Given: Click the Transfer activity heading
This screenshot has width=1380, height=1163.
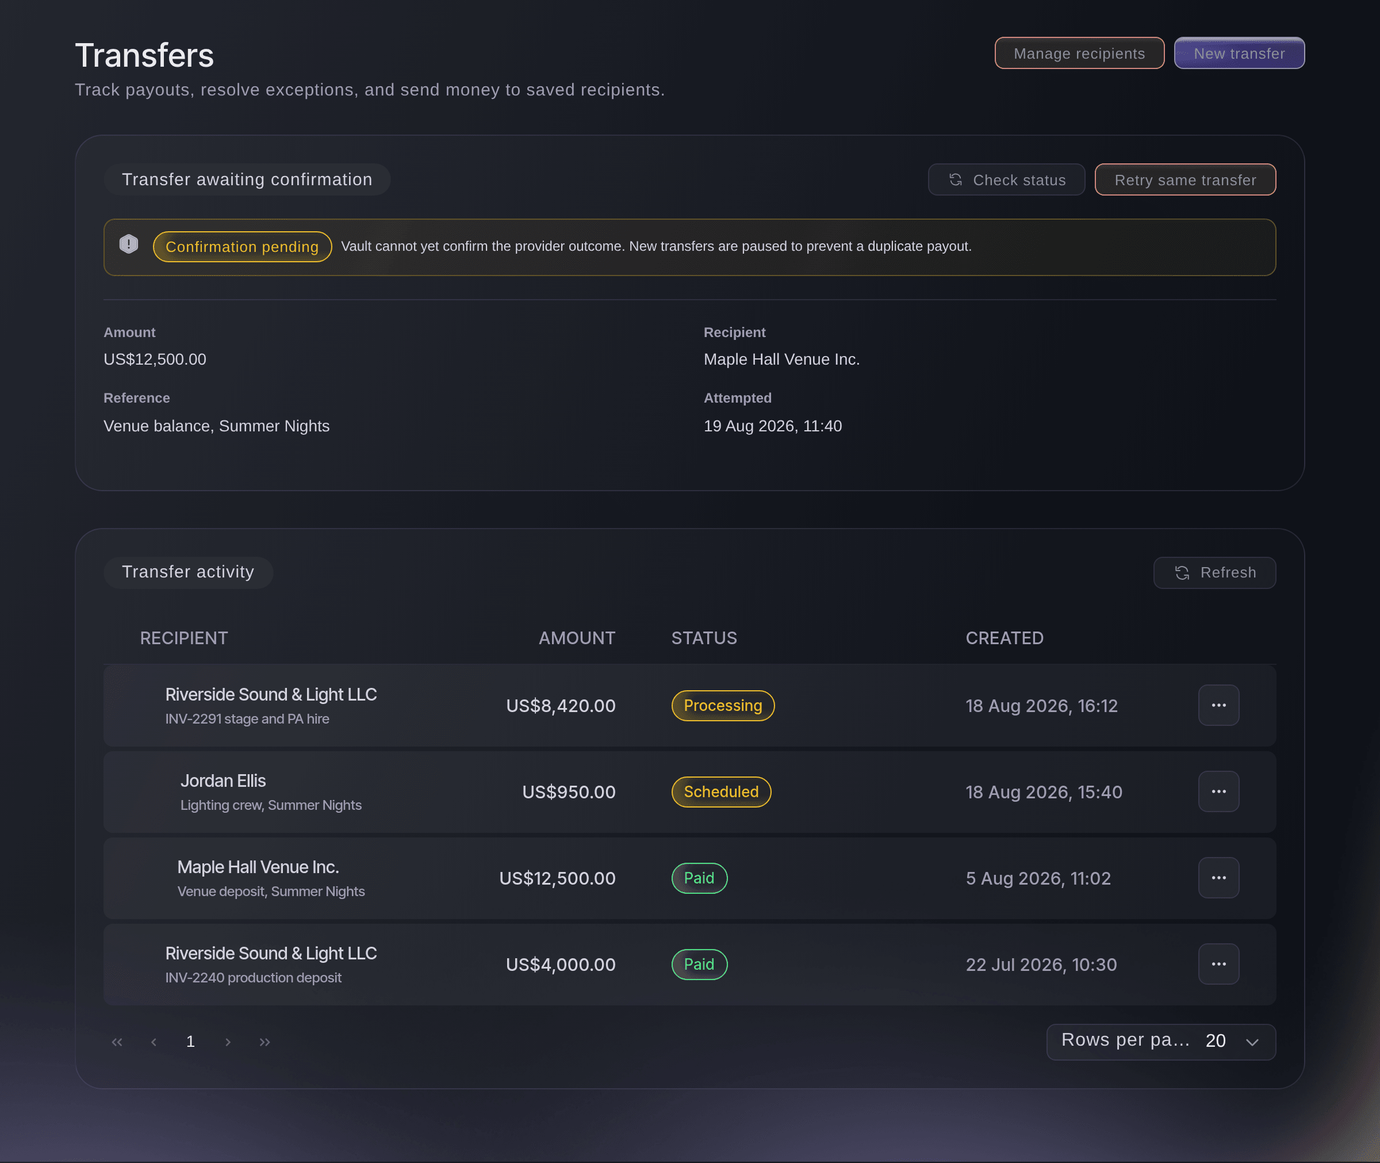Looking at the screenshot, I should (x=188, y=572).
